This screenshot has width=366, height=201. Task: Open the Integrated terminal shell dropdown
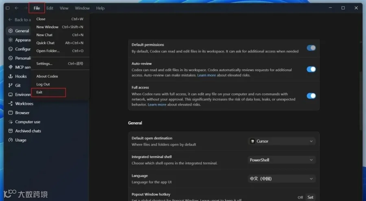point(282,160)
